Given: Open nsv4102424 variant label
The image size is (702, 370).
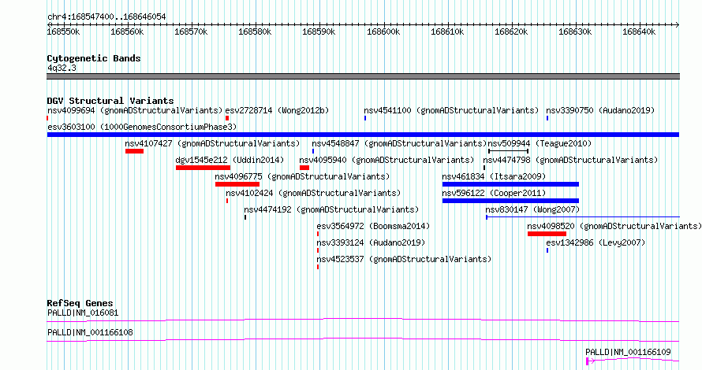Looking at the screenshot, I should tap(313, 193).
